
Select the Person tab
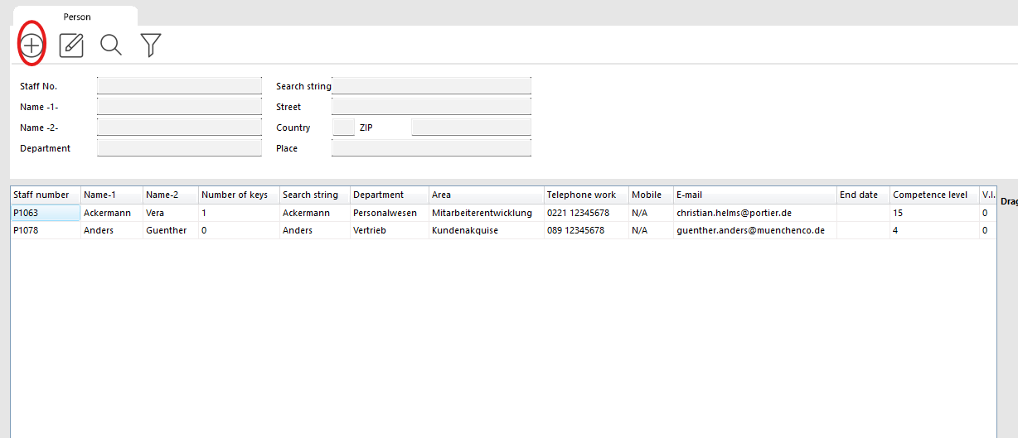pyautogui.click(x=77, y=17)
